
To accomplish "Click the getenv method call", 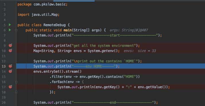I will (x=108, y=51).
